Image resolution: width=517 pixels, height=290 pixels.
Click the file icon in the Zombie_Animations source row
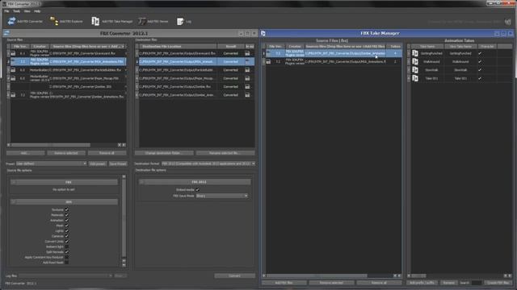point(13,95)
